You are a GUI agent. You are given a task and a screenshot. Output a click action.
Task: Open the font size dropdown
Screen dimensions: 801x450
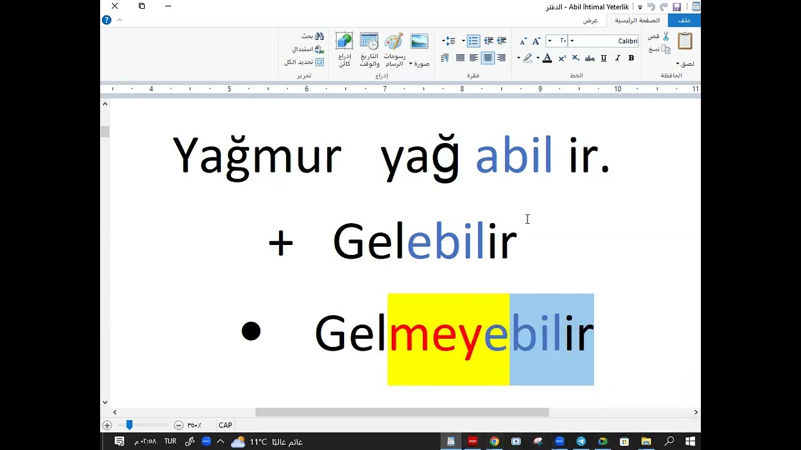[549, 41]
